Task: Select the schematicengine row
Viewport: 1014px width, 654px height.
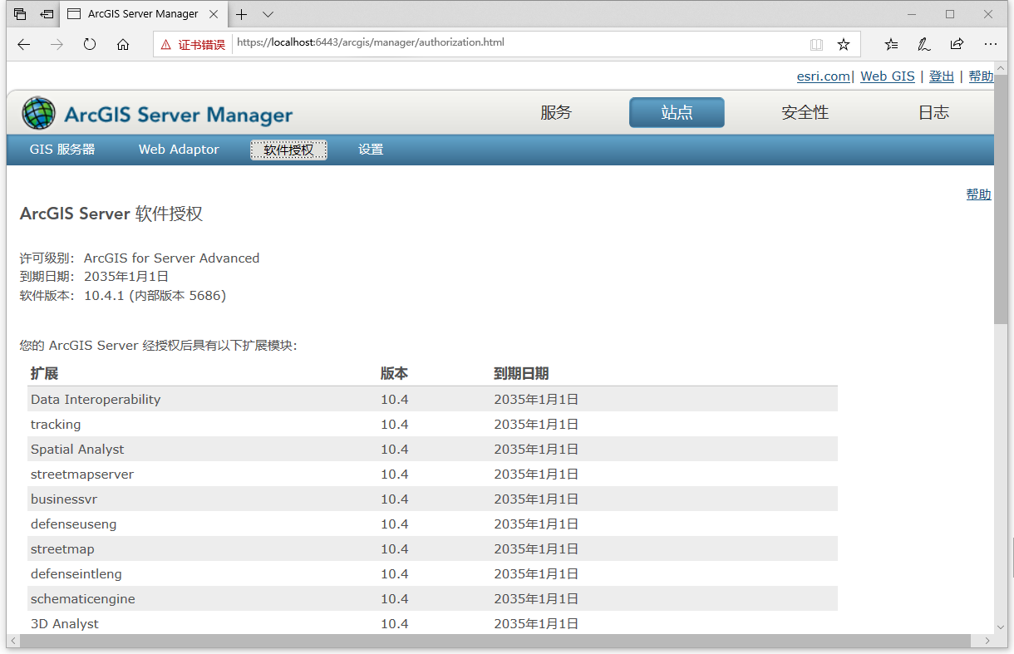Action: point(432,598)
